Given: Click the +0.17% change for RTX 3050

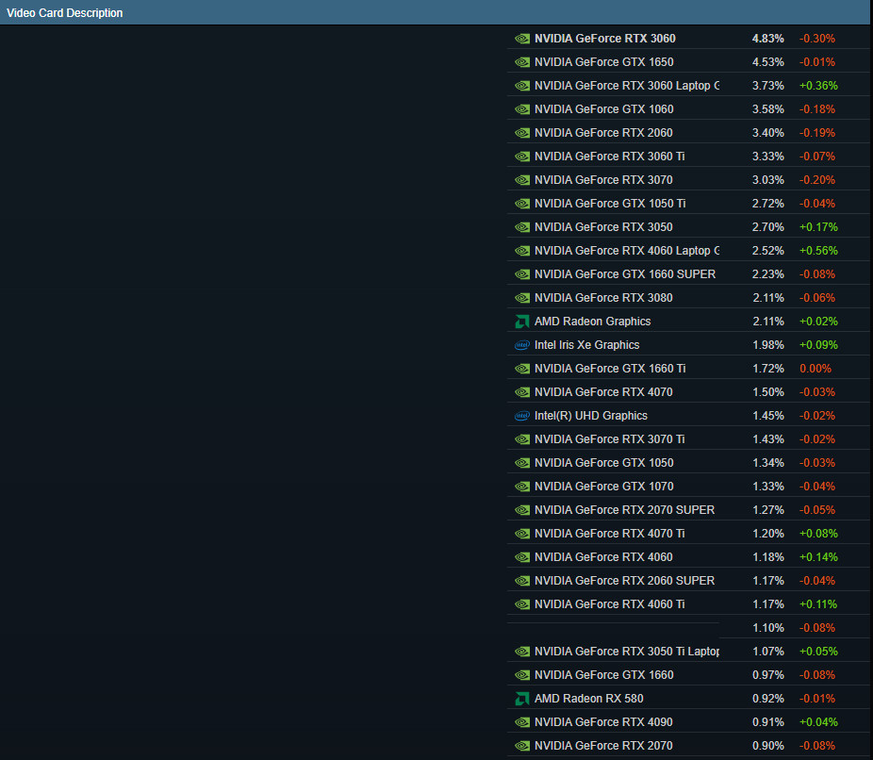Looking at the screenshot, I should pos(818,227).
